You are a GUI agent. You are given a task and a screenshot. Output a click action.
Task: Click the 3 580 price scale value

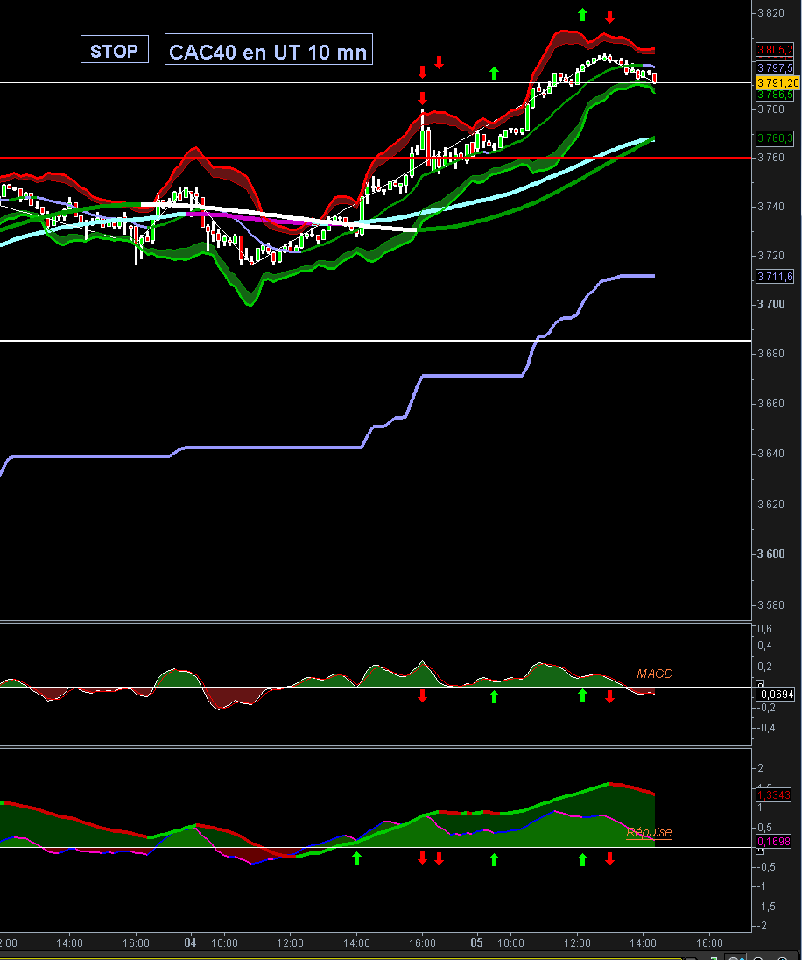coord(770,605)
